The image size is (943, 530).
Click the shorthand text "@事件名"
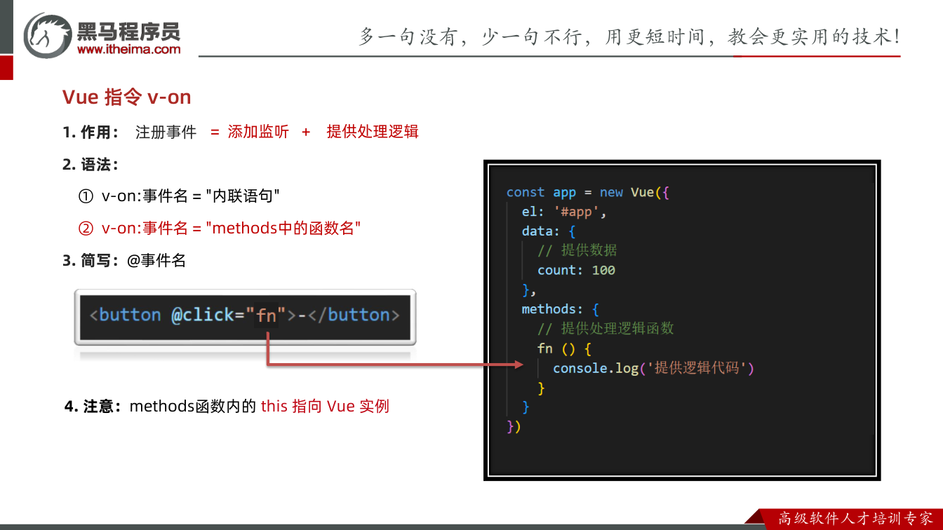tap(156, 261)
